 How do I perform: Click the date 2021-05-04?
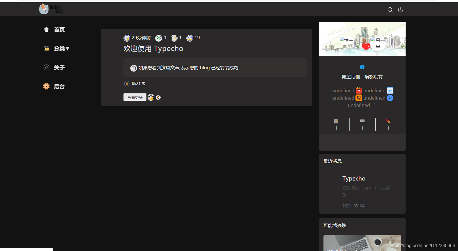[353, 206]
